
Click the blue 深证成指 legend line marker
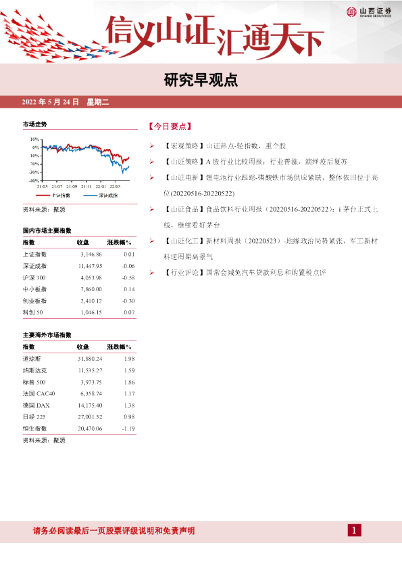tap(90, 196)
